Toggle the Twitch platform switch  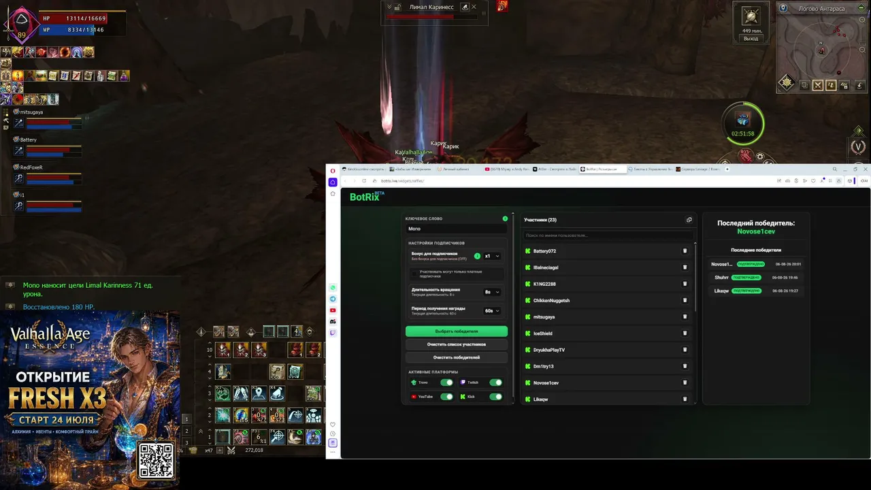coord(495,382)
